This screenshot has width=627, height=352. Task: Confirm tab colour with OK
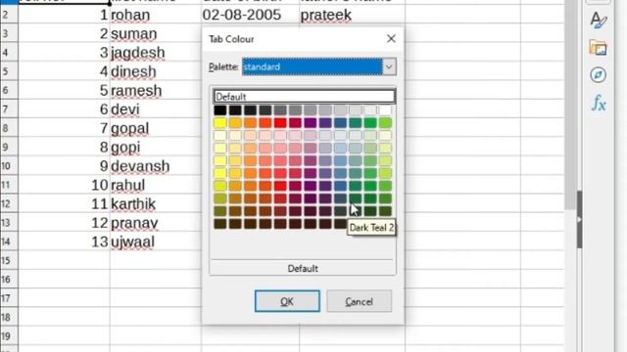[x=287, y=301]
